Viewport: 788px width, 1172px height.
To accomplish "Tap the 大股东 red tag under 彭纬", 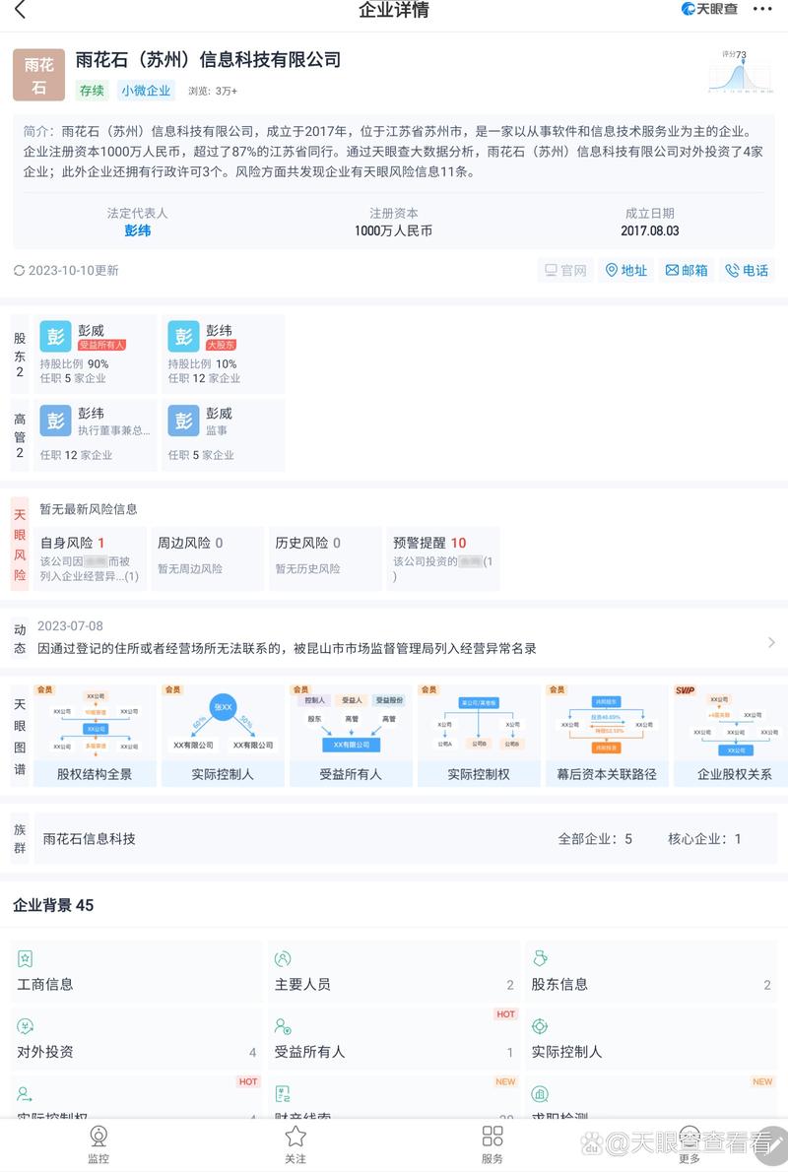I will 221,346.
